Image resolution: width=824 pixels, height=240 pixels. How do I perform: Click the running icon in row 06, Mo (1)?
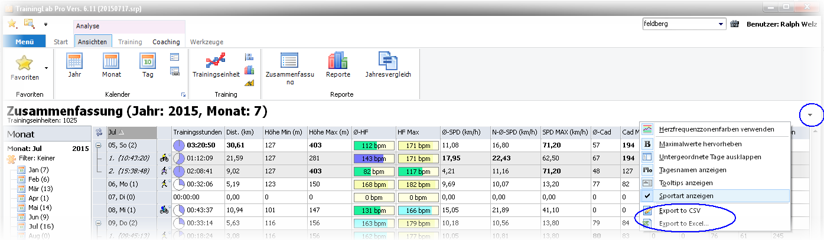pos(164,184)
